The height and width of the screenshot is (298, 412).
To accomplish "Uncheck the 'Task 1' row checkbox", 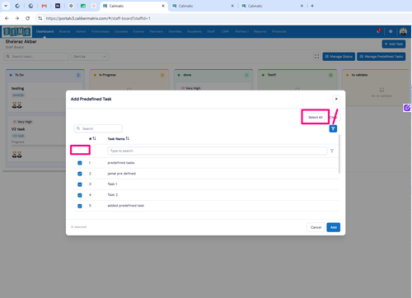I will coord(80,184).
